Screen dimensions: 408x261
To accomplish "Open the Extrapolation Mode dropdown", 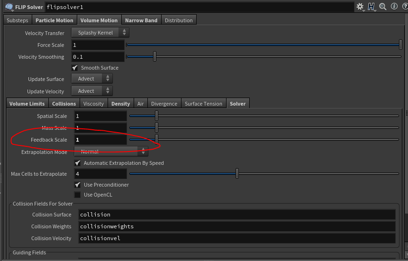I will (111, 152).
